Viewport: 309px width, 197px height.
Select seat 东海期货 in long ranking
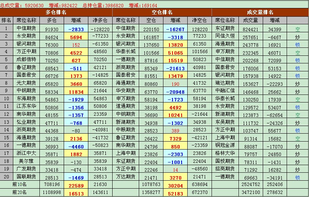coord(26,99)
